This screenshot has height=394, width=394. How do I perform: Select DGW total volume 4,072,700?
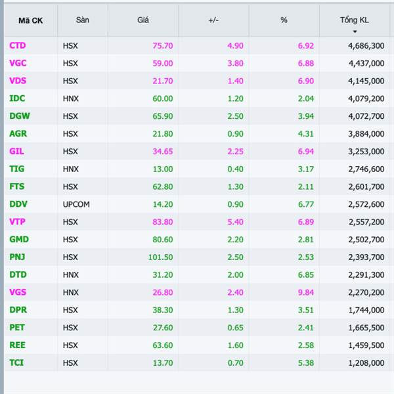(366, 116)
